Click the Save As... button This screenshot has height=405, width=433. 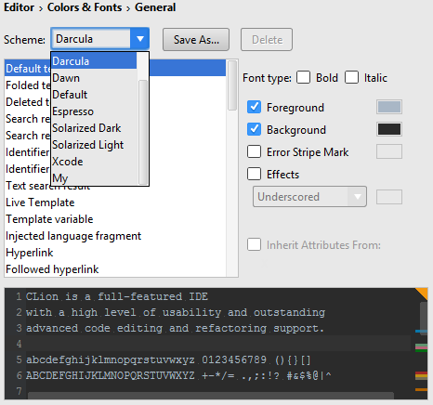click(196, 39)
